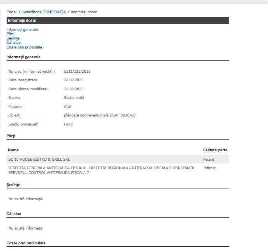Click the 'Obiect:' label
This screenshot has width=268, height=251.
tap(14, 115)
